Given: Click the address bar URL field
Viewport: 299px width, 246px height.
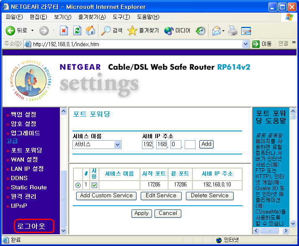Looking at the screenshot, I should (x=137, y=44).
